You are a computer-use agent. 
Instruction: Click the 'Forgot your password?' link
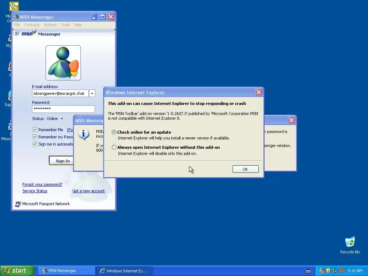click(x=42, y=184)
